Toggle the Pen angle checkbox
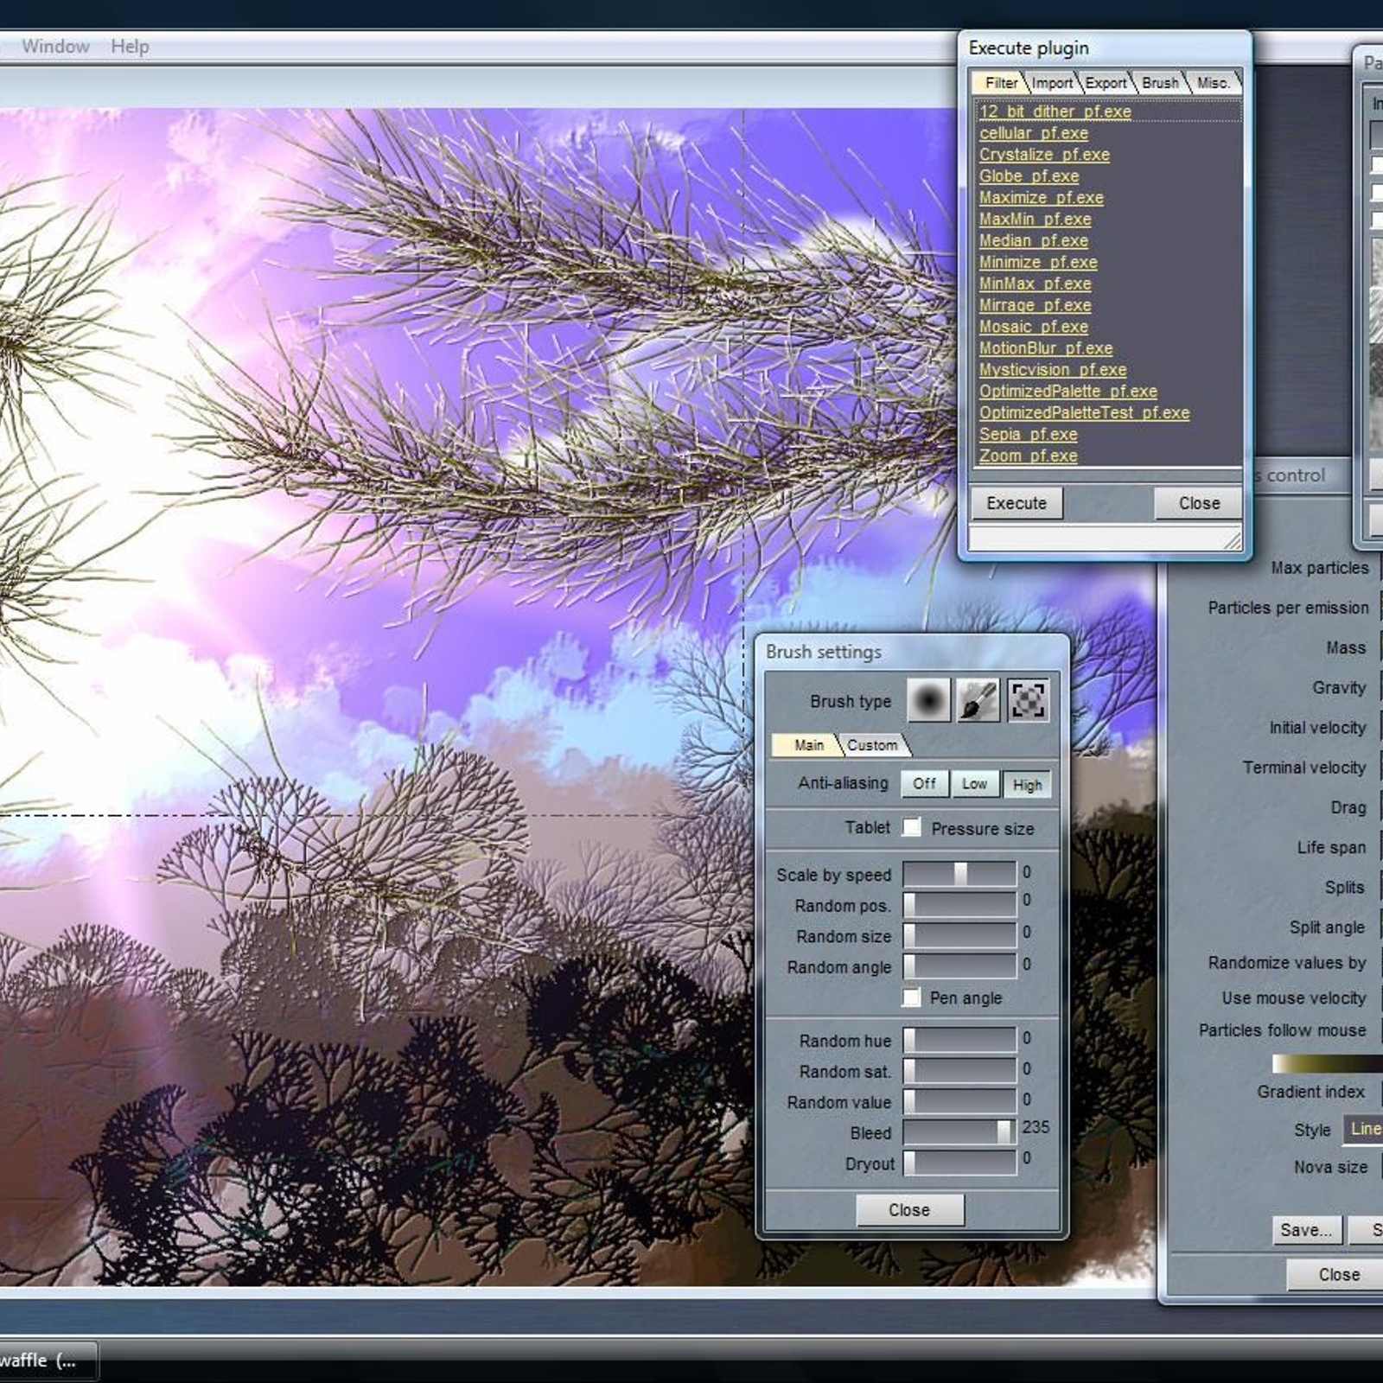Image resolution: width=1383 pixels, height=1383 pixels. click(912, 997)
